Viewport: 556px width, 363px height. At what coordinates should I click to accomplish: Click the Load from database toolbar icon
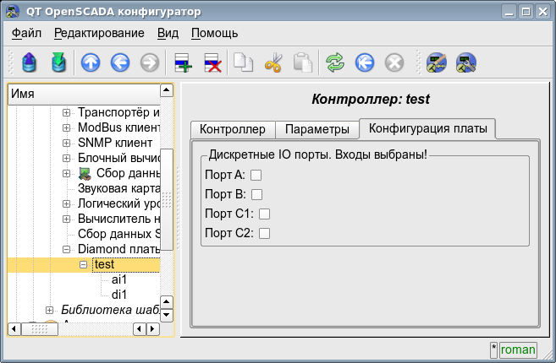pyautogui.click(x=30, y=62)
